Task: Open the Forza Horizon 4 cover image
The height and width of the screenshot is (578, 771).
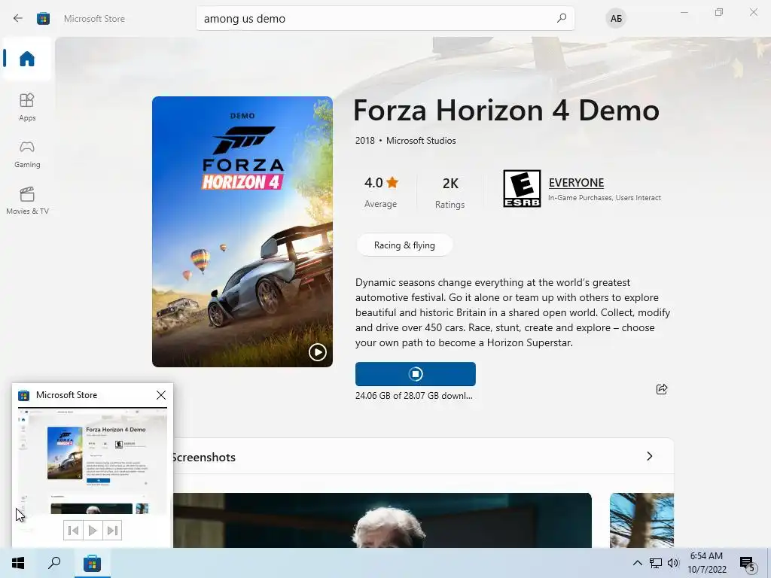Action: click(242, 232)
